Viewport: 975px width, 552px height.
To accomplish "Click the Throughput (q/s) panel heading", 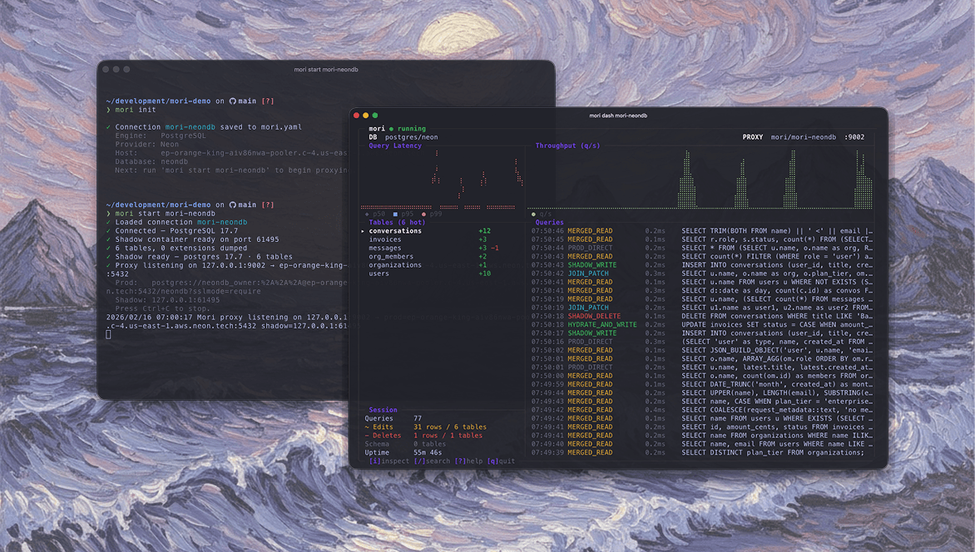I will pyautogui.click(x=567, y=145).
